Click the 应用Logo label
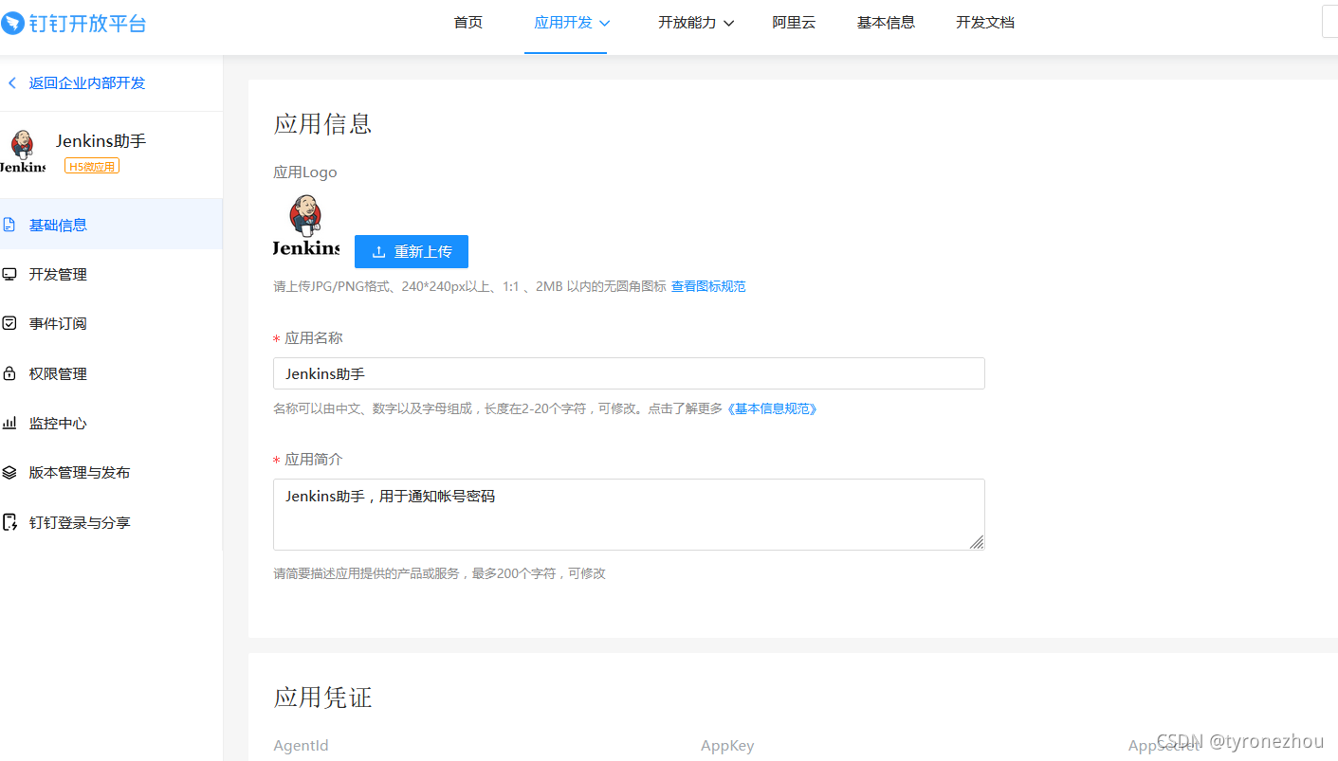 pos(305,172)
